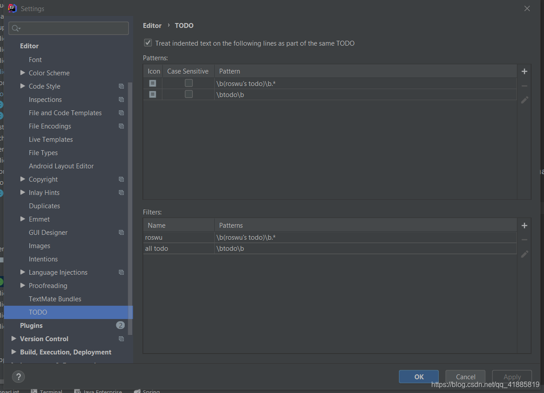Open Live Templates settings page
Screen dimensions: 544x393
click(51, 140)
